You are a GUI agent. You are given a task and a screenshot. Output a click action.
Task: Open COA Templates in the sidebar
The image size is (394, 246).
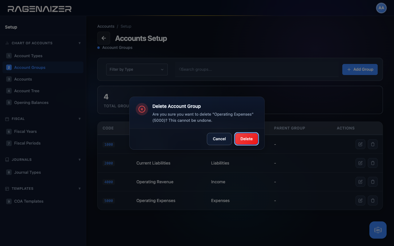pyautogui.click(x=43, y=201)
